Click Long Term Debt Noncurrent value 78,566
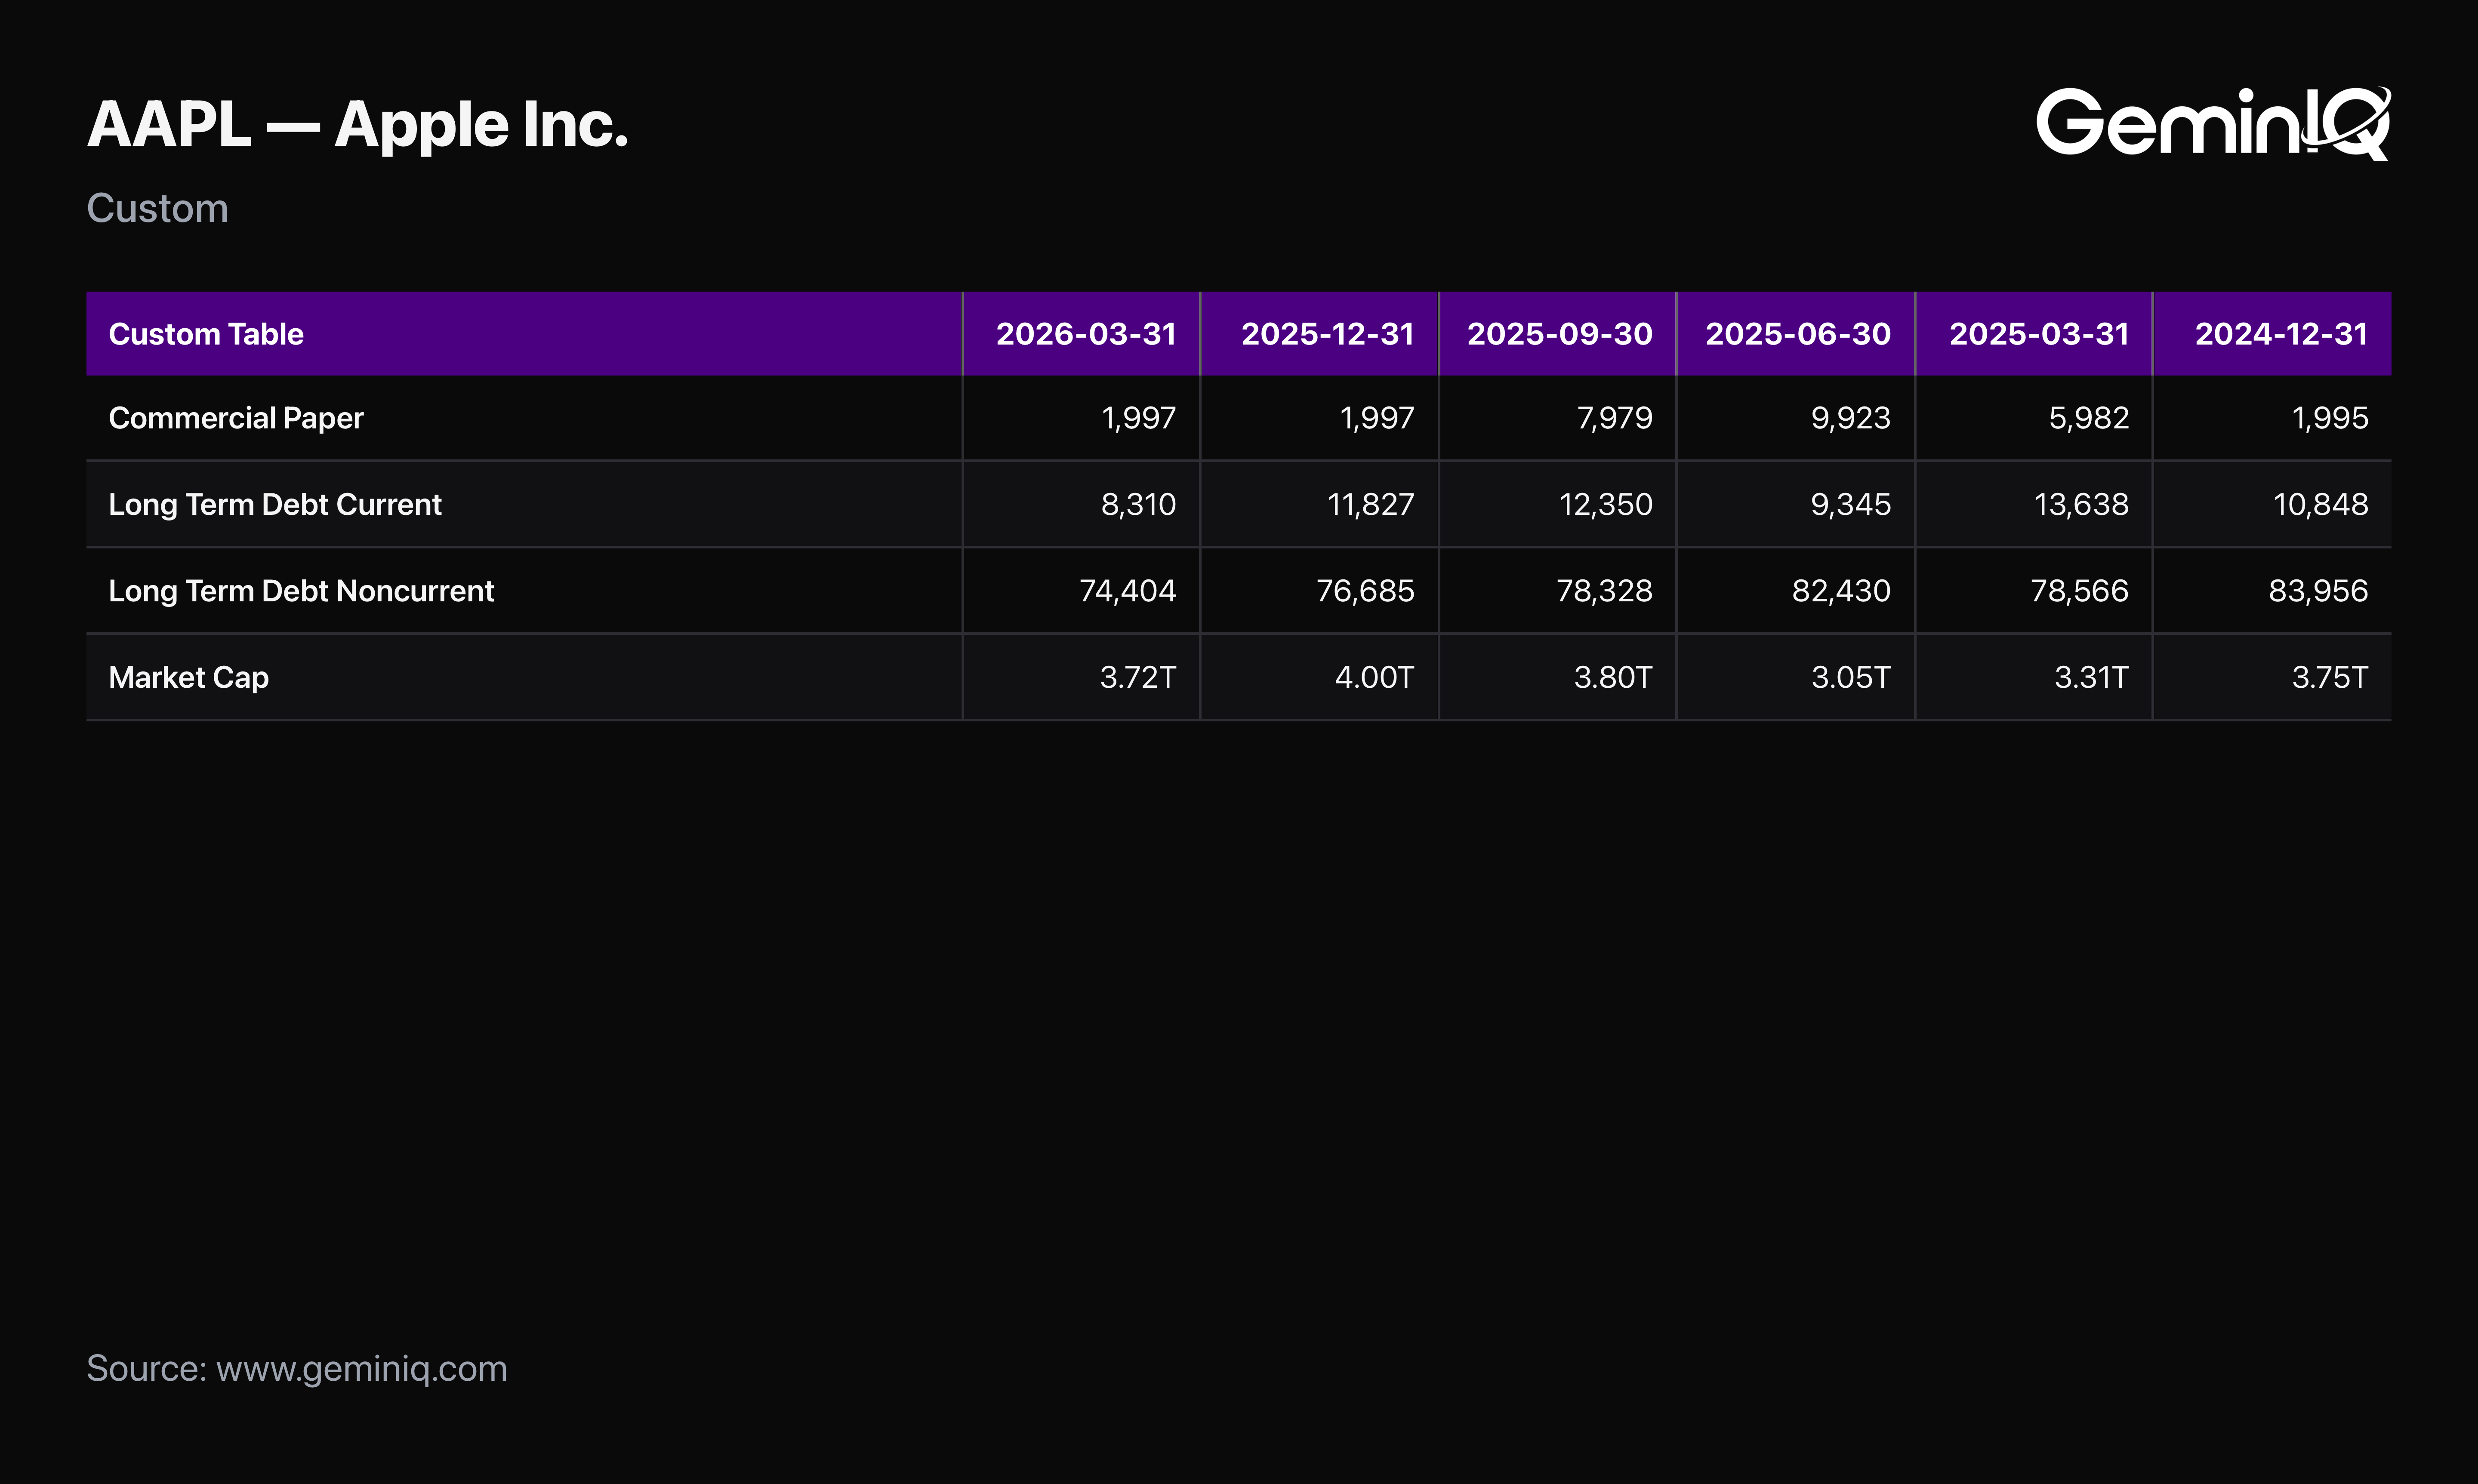 click(2080, 591)
